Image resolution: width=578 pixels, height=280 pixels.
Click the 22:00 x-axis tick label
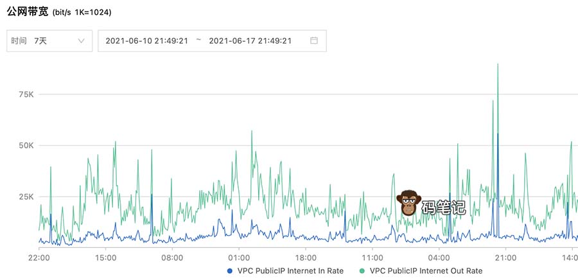39,258
